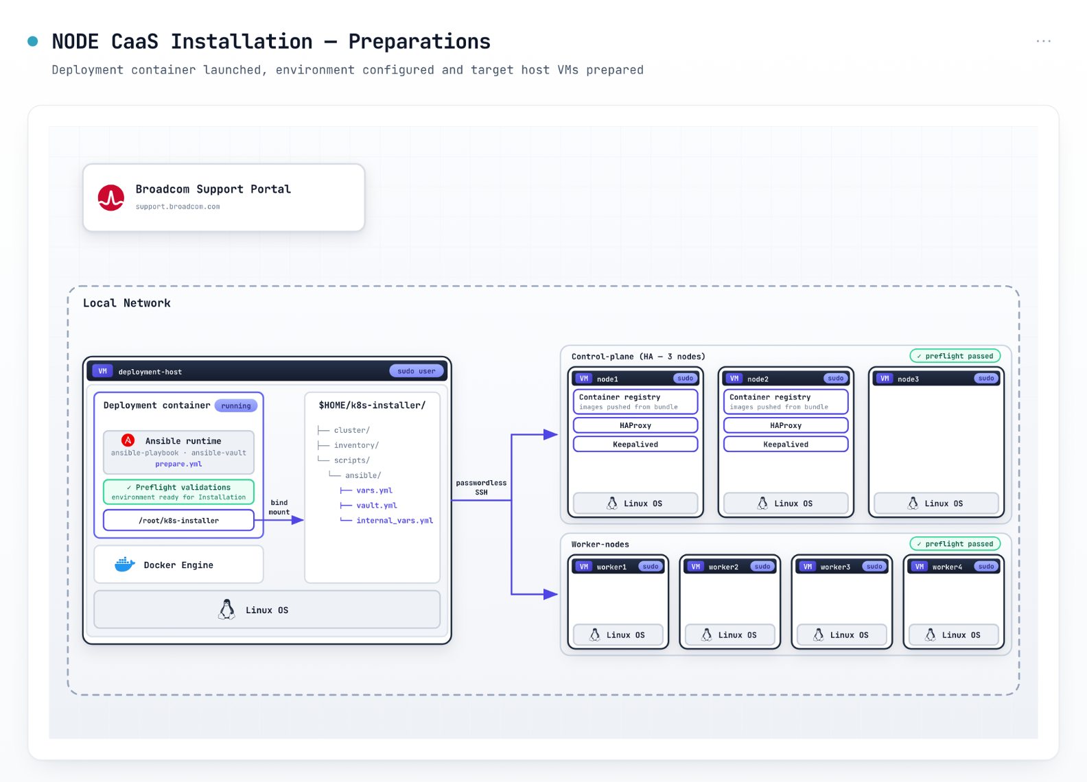Click the Linux penguin icon in worker3
Screen dimensions: 1087x782
(819, 635)
